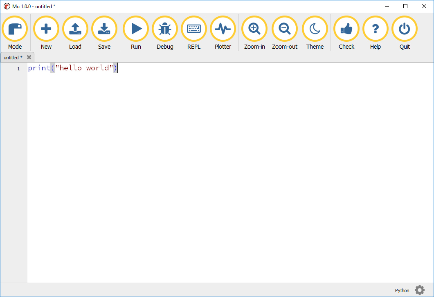Image resolution: width=434 pixels, height=297 pixels.
Task: Run the current Python script
Action: point(135,29)
